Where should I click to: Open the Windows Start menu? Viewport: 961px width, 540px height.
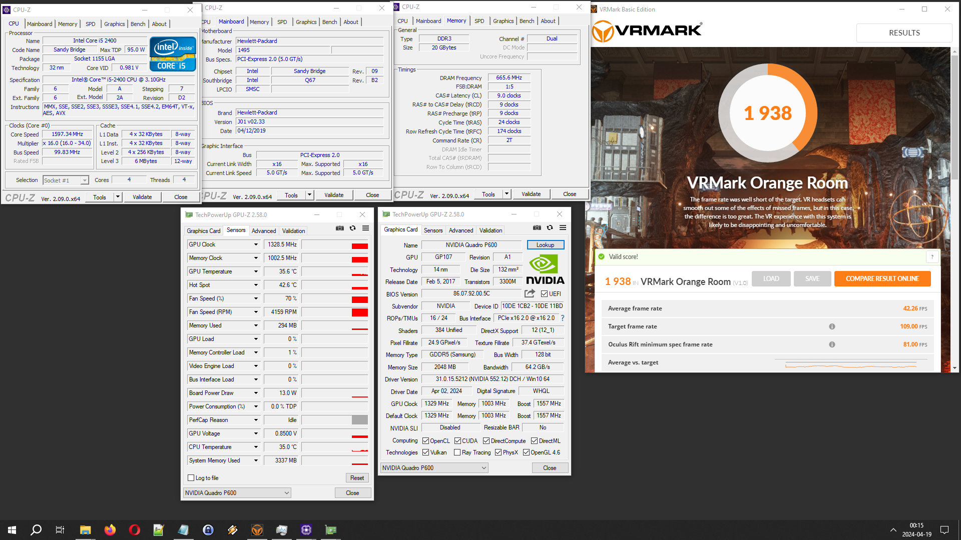12,530
